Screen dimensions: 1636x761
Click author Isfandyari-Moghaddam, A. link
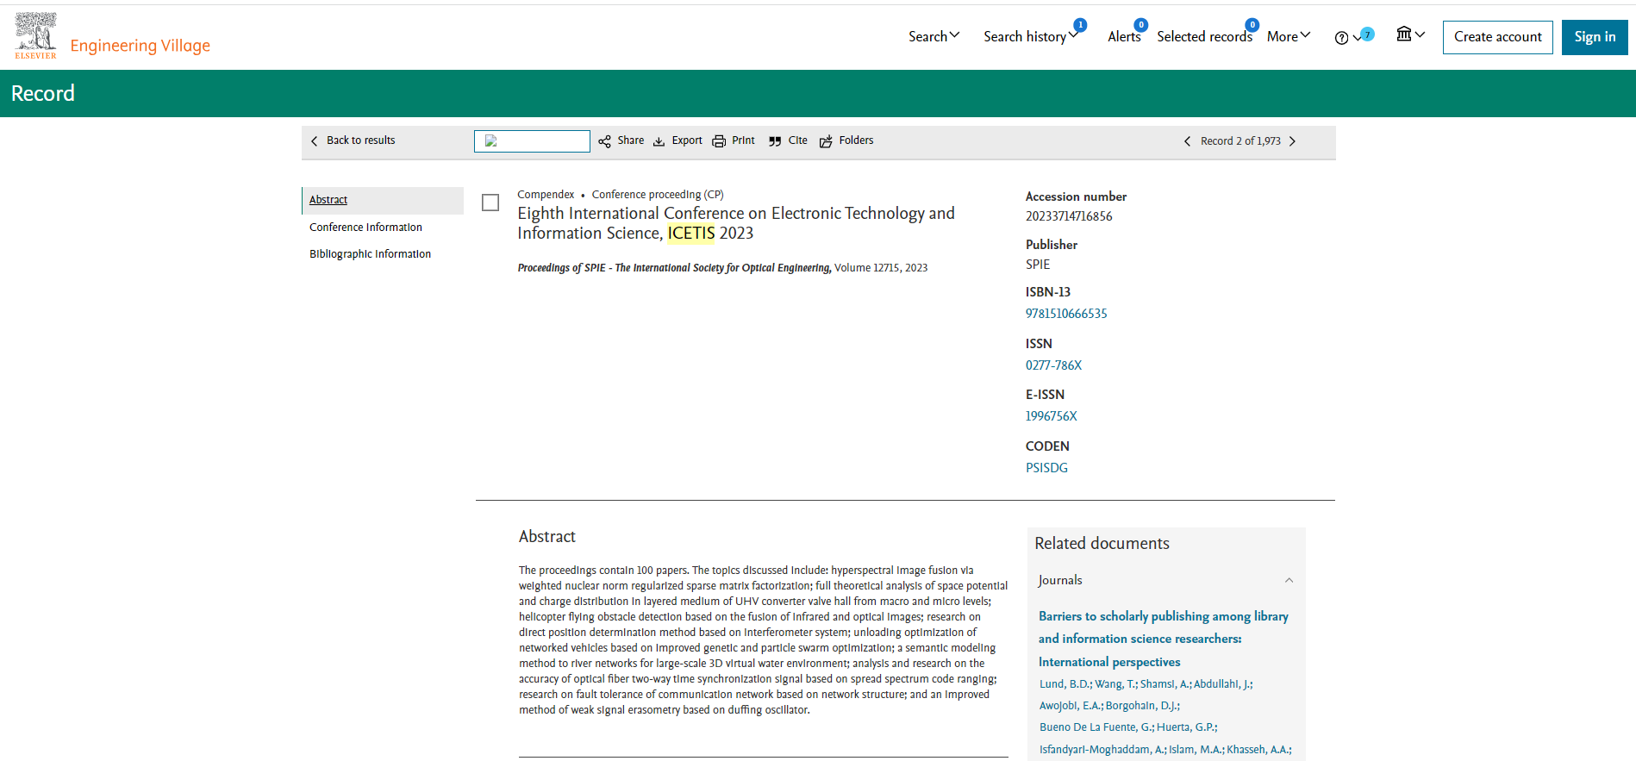[1102, 750]
